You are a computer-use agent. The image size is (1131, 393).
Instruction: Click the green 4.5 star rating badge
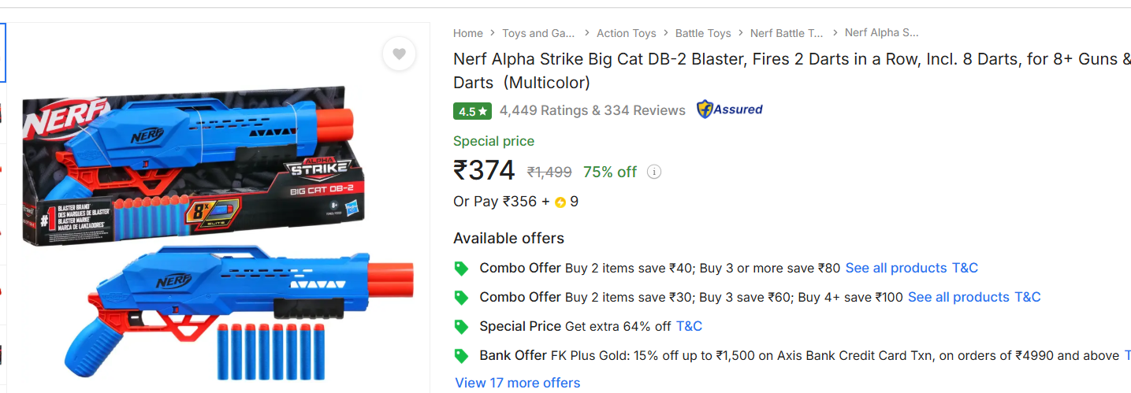coord(472,111)
